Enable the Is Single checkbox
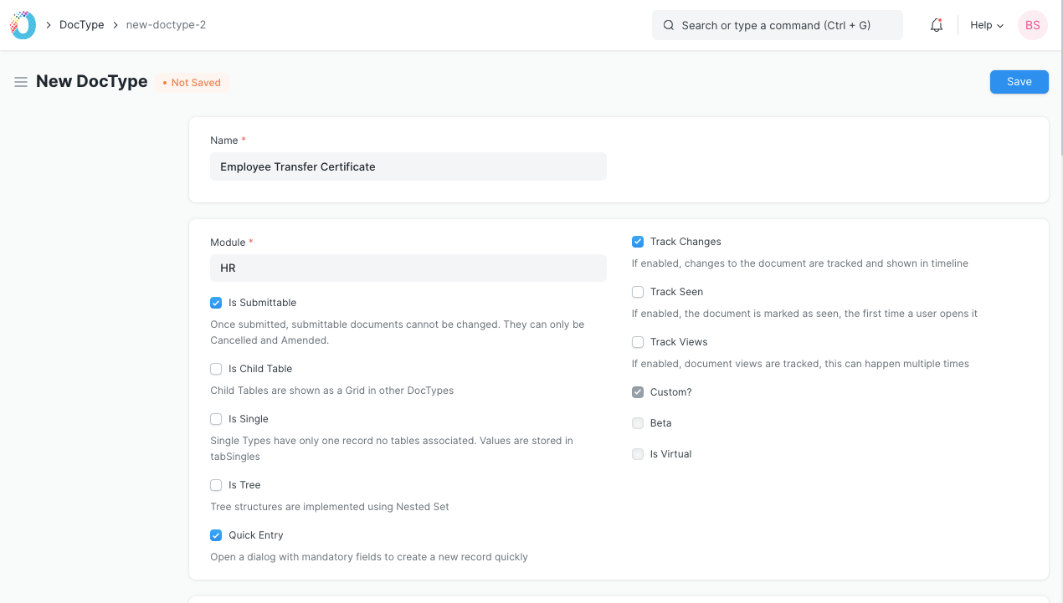The width and height of the screenshot is (1063, 603). coord(216,419)
